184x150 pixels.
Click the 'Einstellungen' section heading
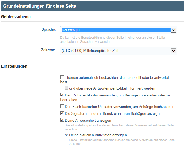(x=14, y=66)
